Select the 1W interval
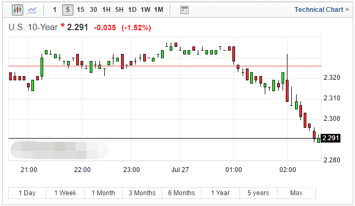Viewport: 355px width, 206px height. 145,10
